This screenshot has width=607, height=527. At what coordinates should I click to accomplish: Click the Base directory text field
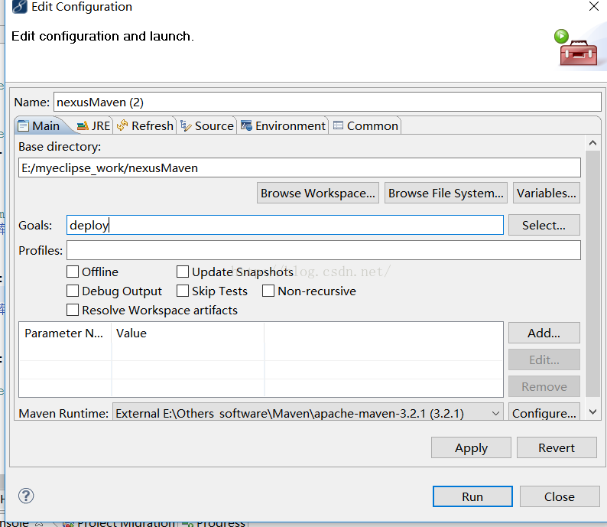click(299, 168)
